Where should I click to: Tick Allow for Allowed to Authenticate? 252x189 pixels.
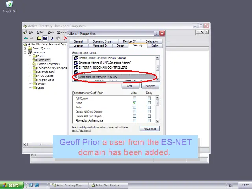coord(135,120)
